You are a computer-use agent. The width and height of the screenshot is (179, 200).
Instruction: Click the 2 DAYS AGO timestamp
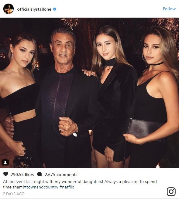(x=14, y=194)
